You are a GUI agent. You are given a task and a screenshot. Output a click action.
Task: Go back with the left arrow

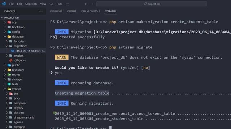(x=86, y=4)
